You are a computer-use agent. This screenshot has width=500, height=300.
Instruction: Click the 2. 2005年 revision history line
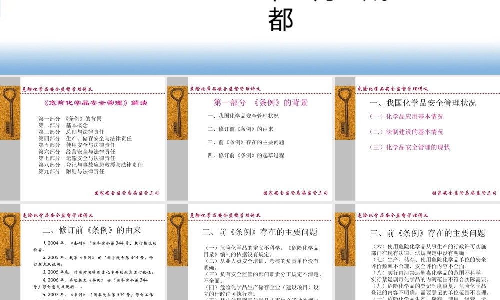point(93,261)
